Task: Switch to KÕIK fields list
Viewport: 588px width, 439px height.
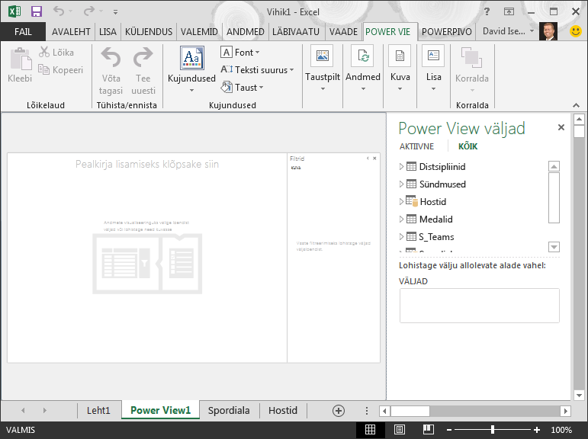Action: pos(468,146)
